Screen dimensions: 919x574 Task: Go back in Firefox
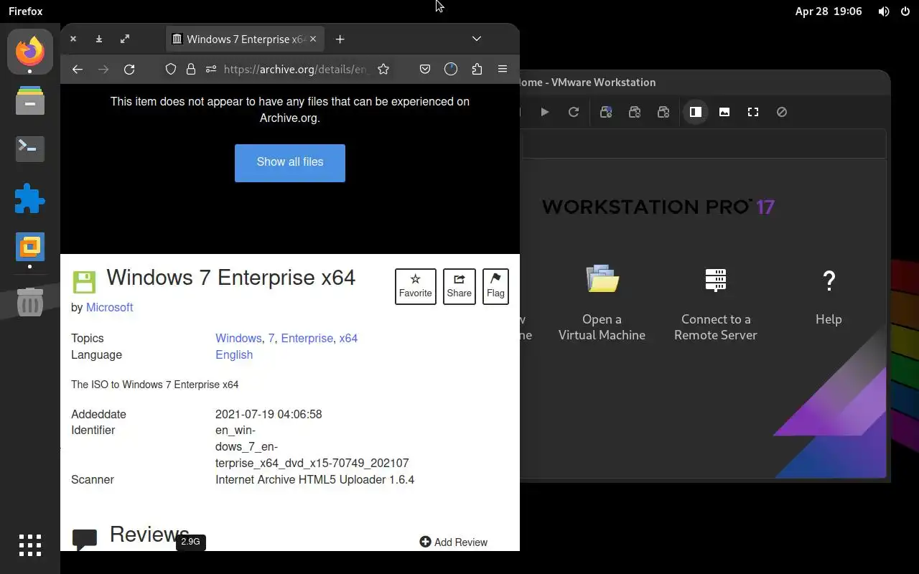pyautogui.click(x=78, y=69)
